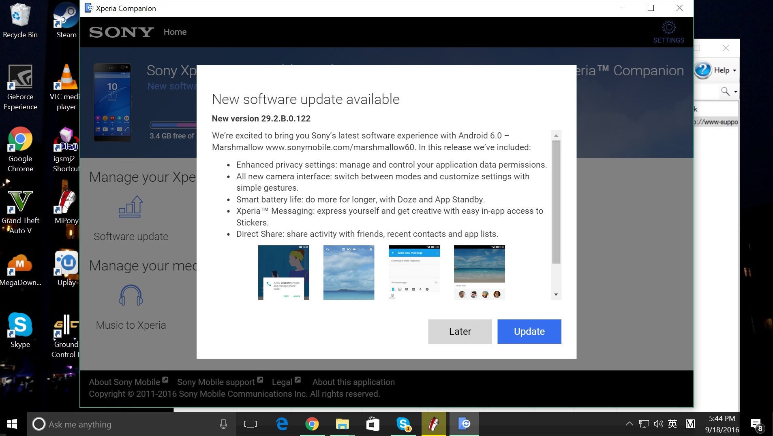Open Sony Mobile support link

(x=220, y=382)
